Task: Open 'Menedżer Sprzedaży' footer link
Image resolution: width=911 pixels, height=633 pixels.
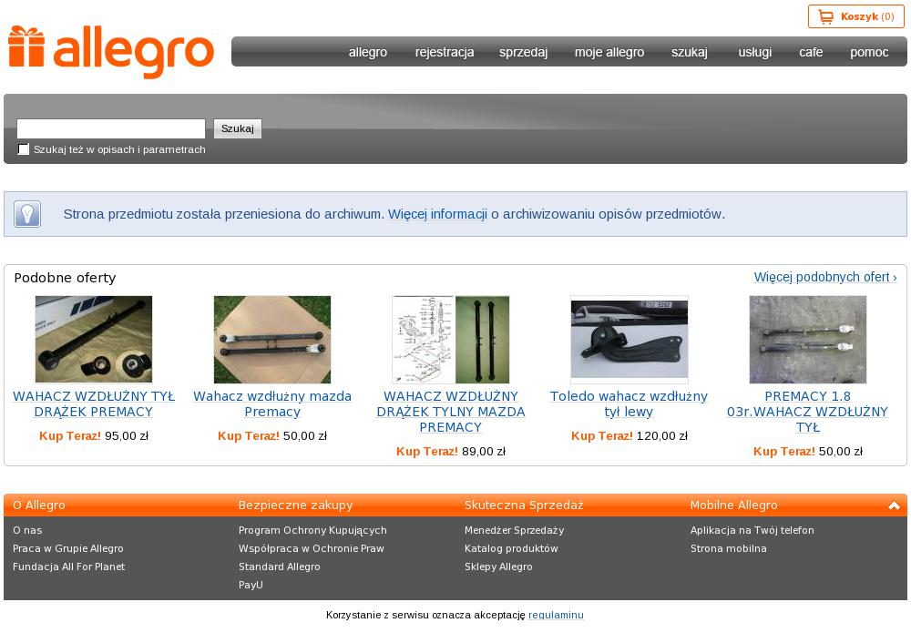Action: coord(514,530)
